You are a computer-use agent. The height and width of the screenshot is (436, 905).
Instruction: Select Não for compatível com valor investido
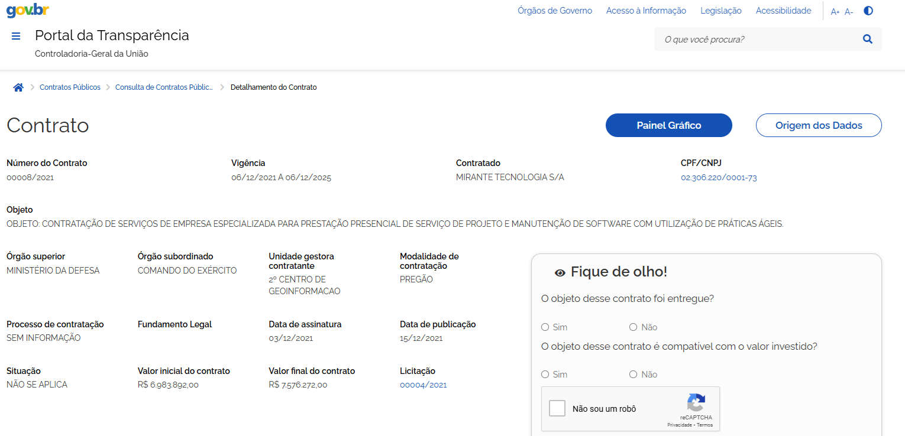(x=633, y=375)
